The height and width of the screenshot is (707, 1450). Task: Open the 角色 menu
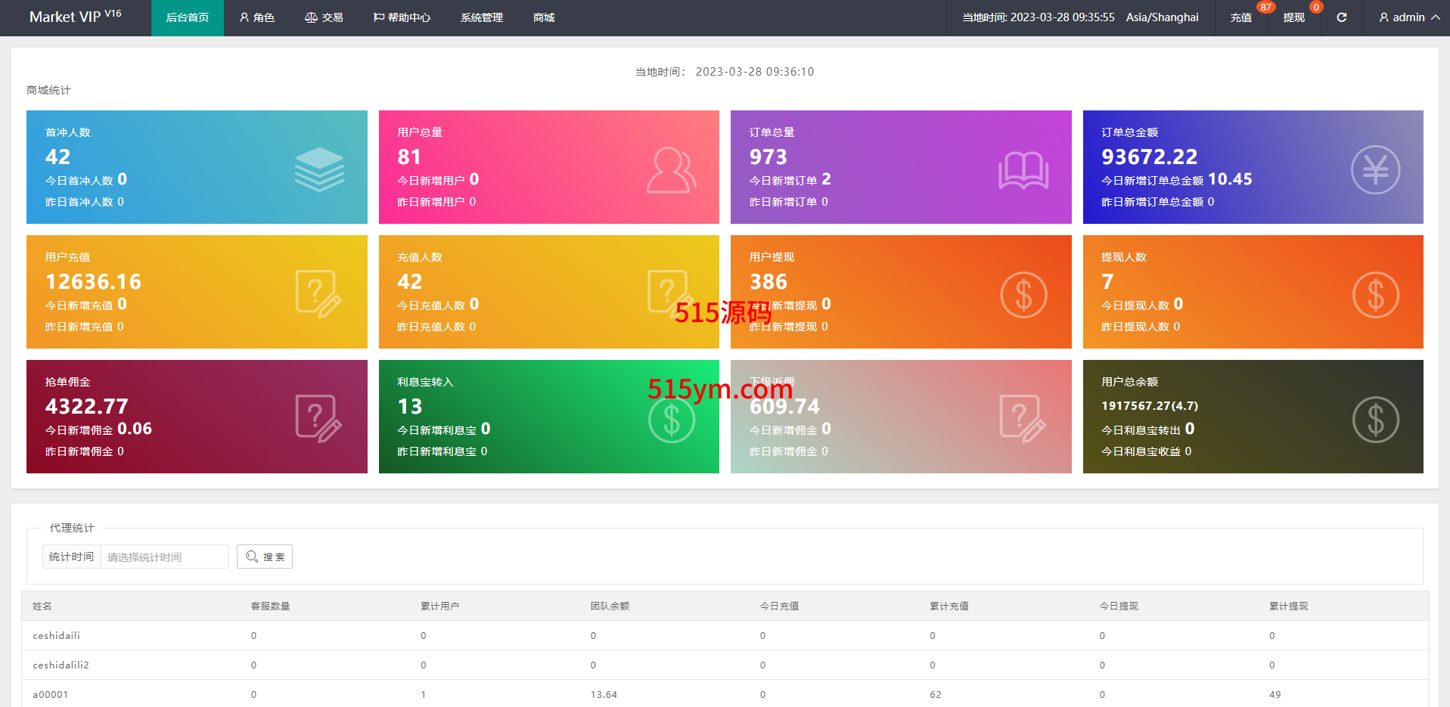click(256, 17)
